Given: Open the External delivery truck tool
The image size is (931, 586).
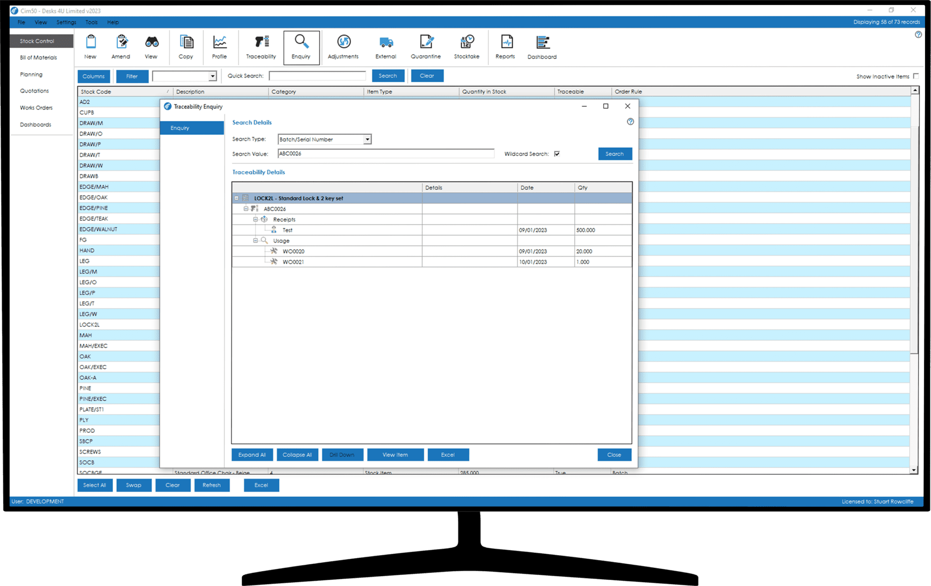Looking at the screenshot, I should click(385, 45).
